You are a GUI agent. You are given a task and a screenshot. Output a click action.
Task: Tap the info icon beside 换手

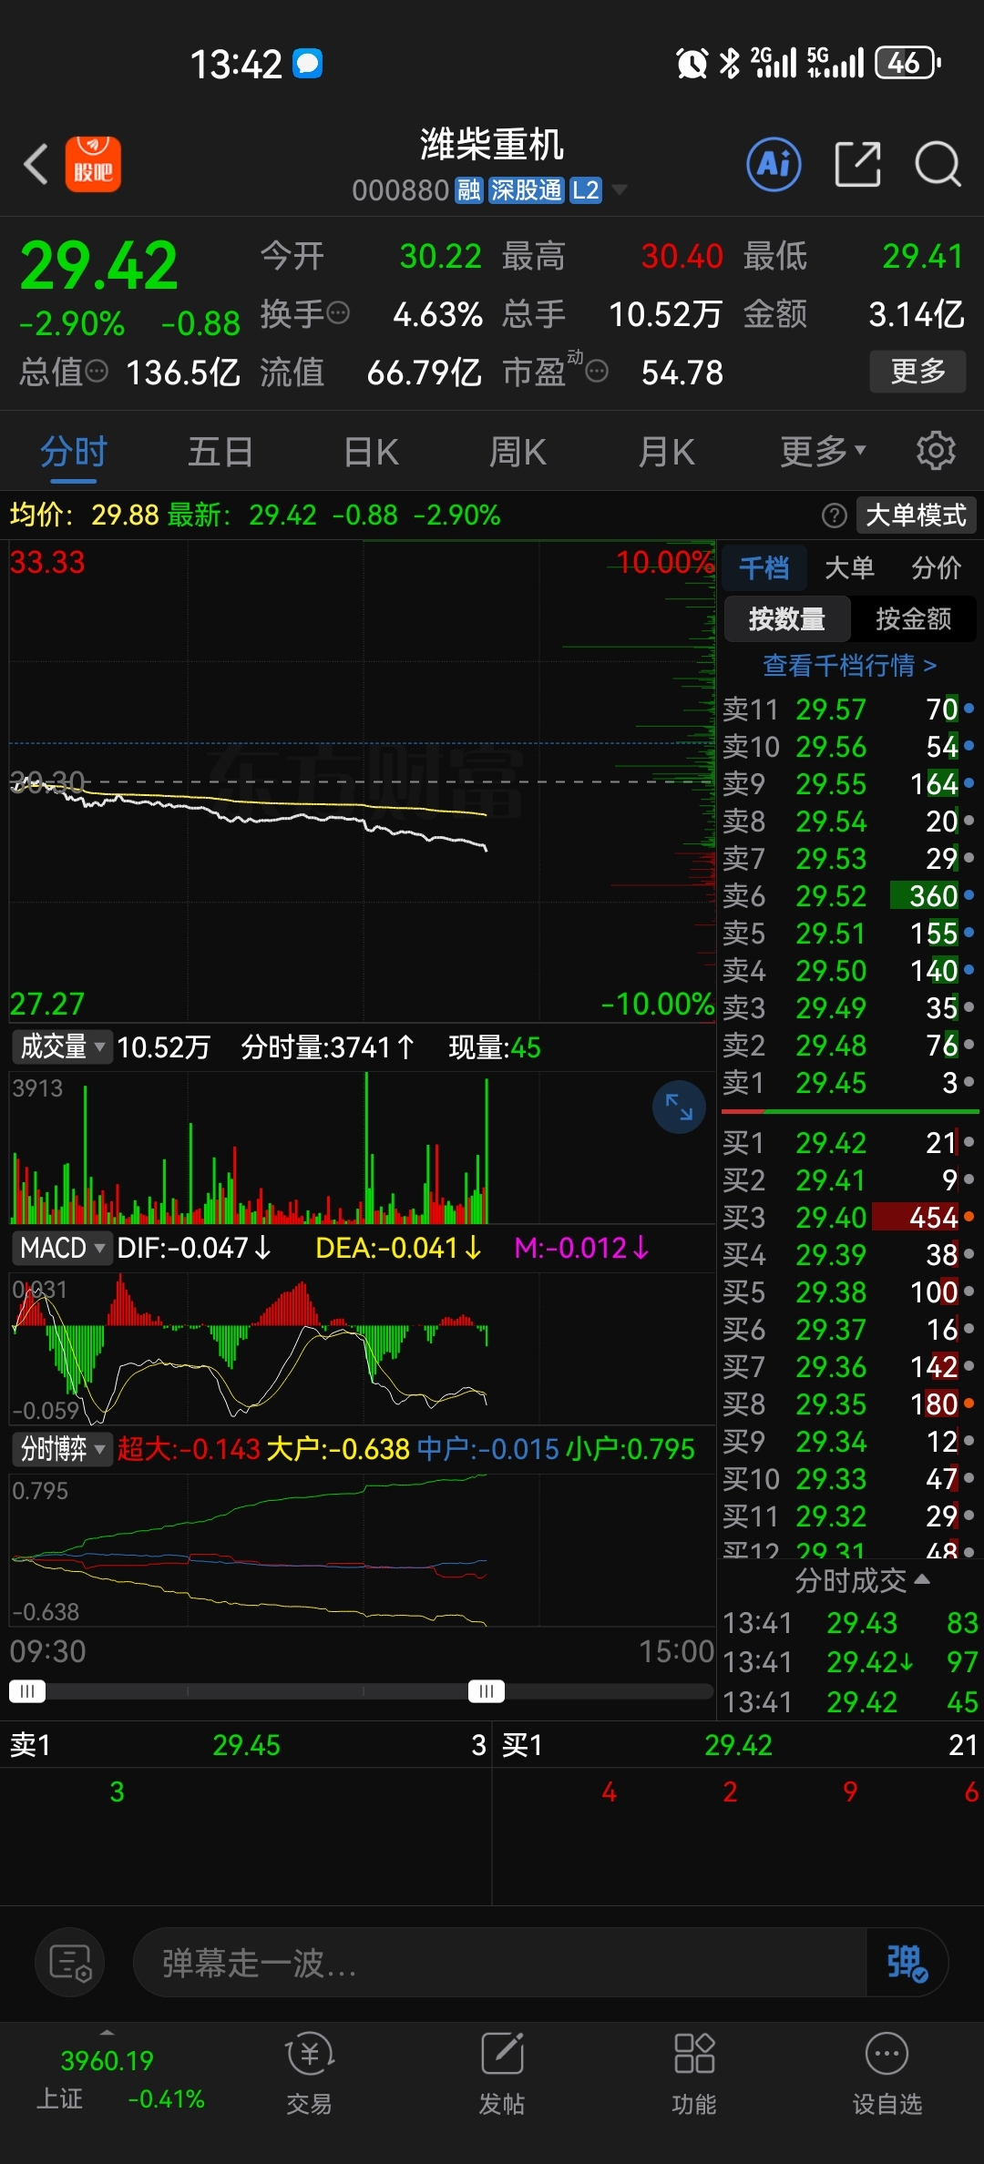click(338, 313)
